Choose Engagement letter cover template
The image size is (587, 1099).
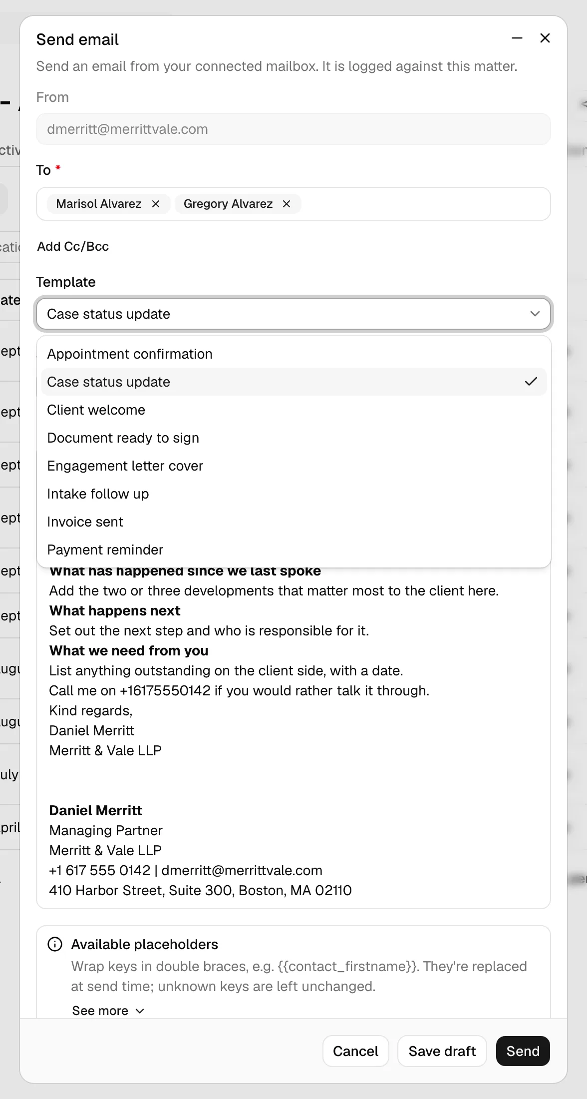293,466
